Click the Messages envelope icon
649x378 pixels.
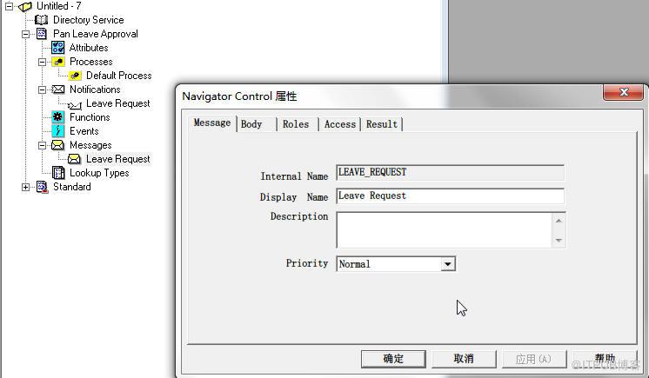point(58,145)
